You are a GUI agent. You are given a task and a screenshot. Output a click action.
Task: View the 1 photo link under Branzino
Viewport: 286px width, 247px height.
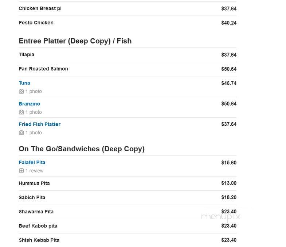[34, 112]
